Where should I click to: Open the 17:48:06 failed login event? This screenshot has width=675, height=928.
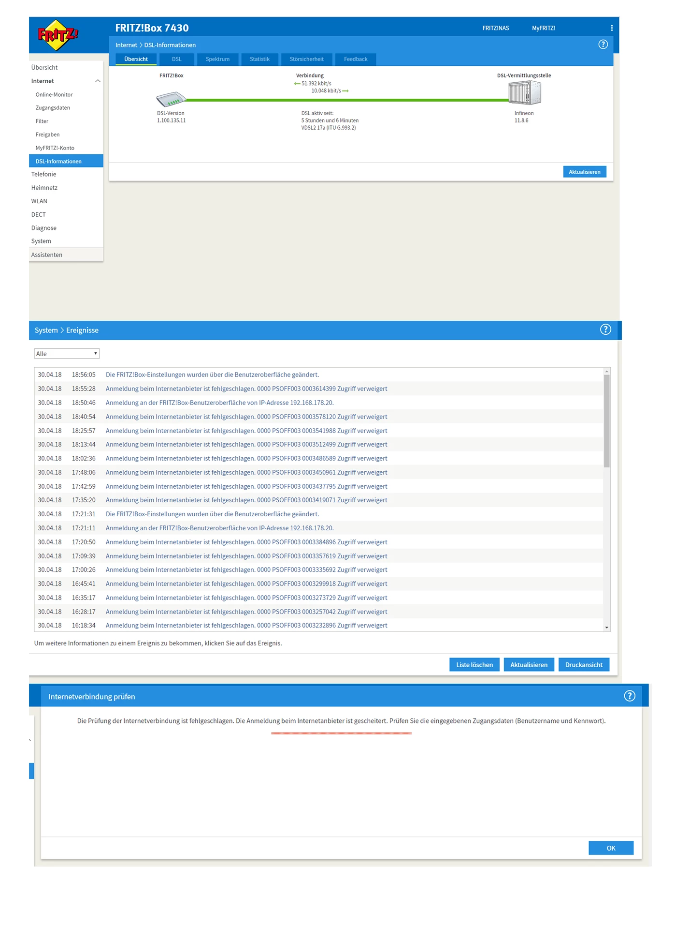click(x=319, y=472)
